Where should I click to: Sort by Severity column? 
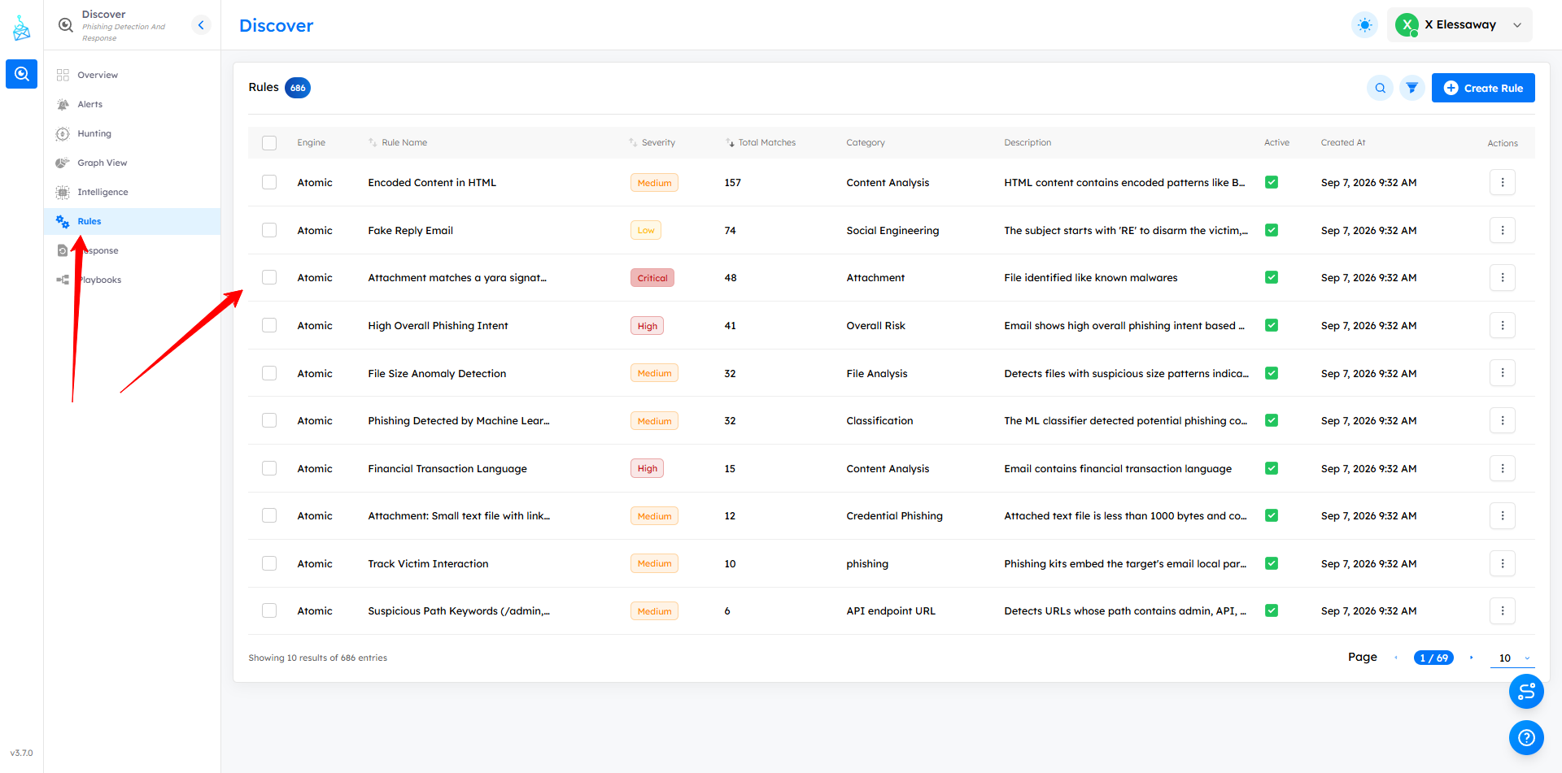click(652, 142)
